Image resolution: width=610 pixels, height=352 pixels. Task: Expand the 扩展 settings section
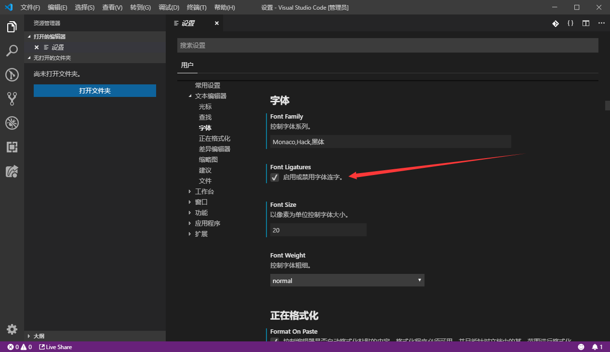pos(190,234)
